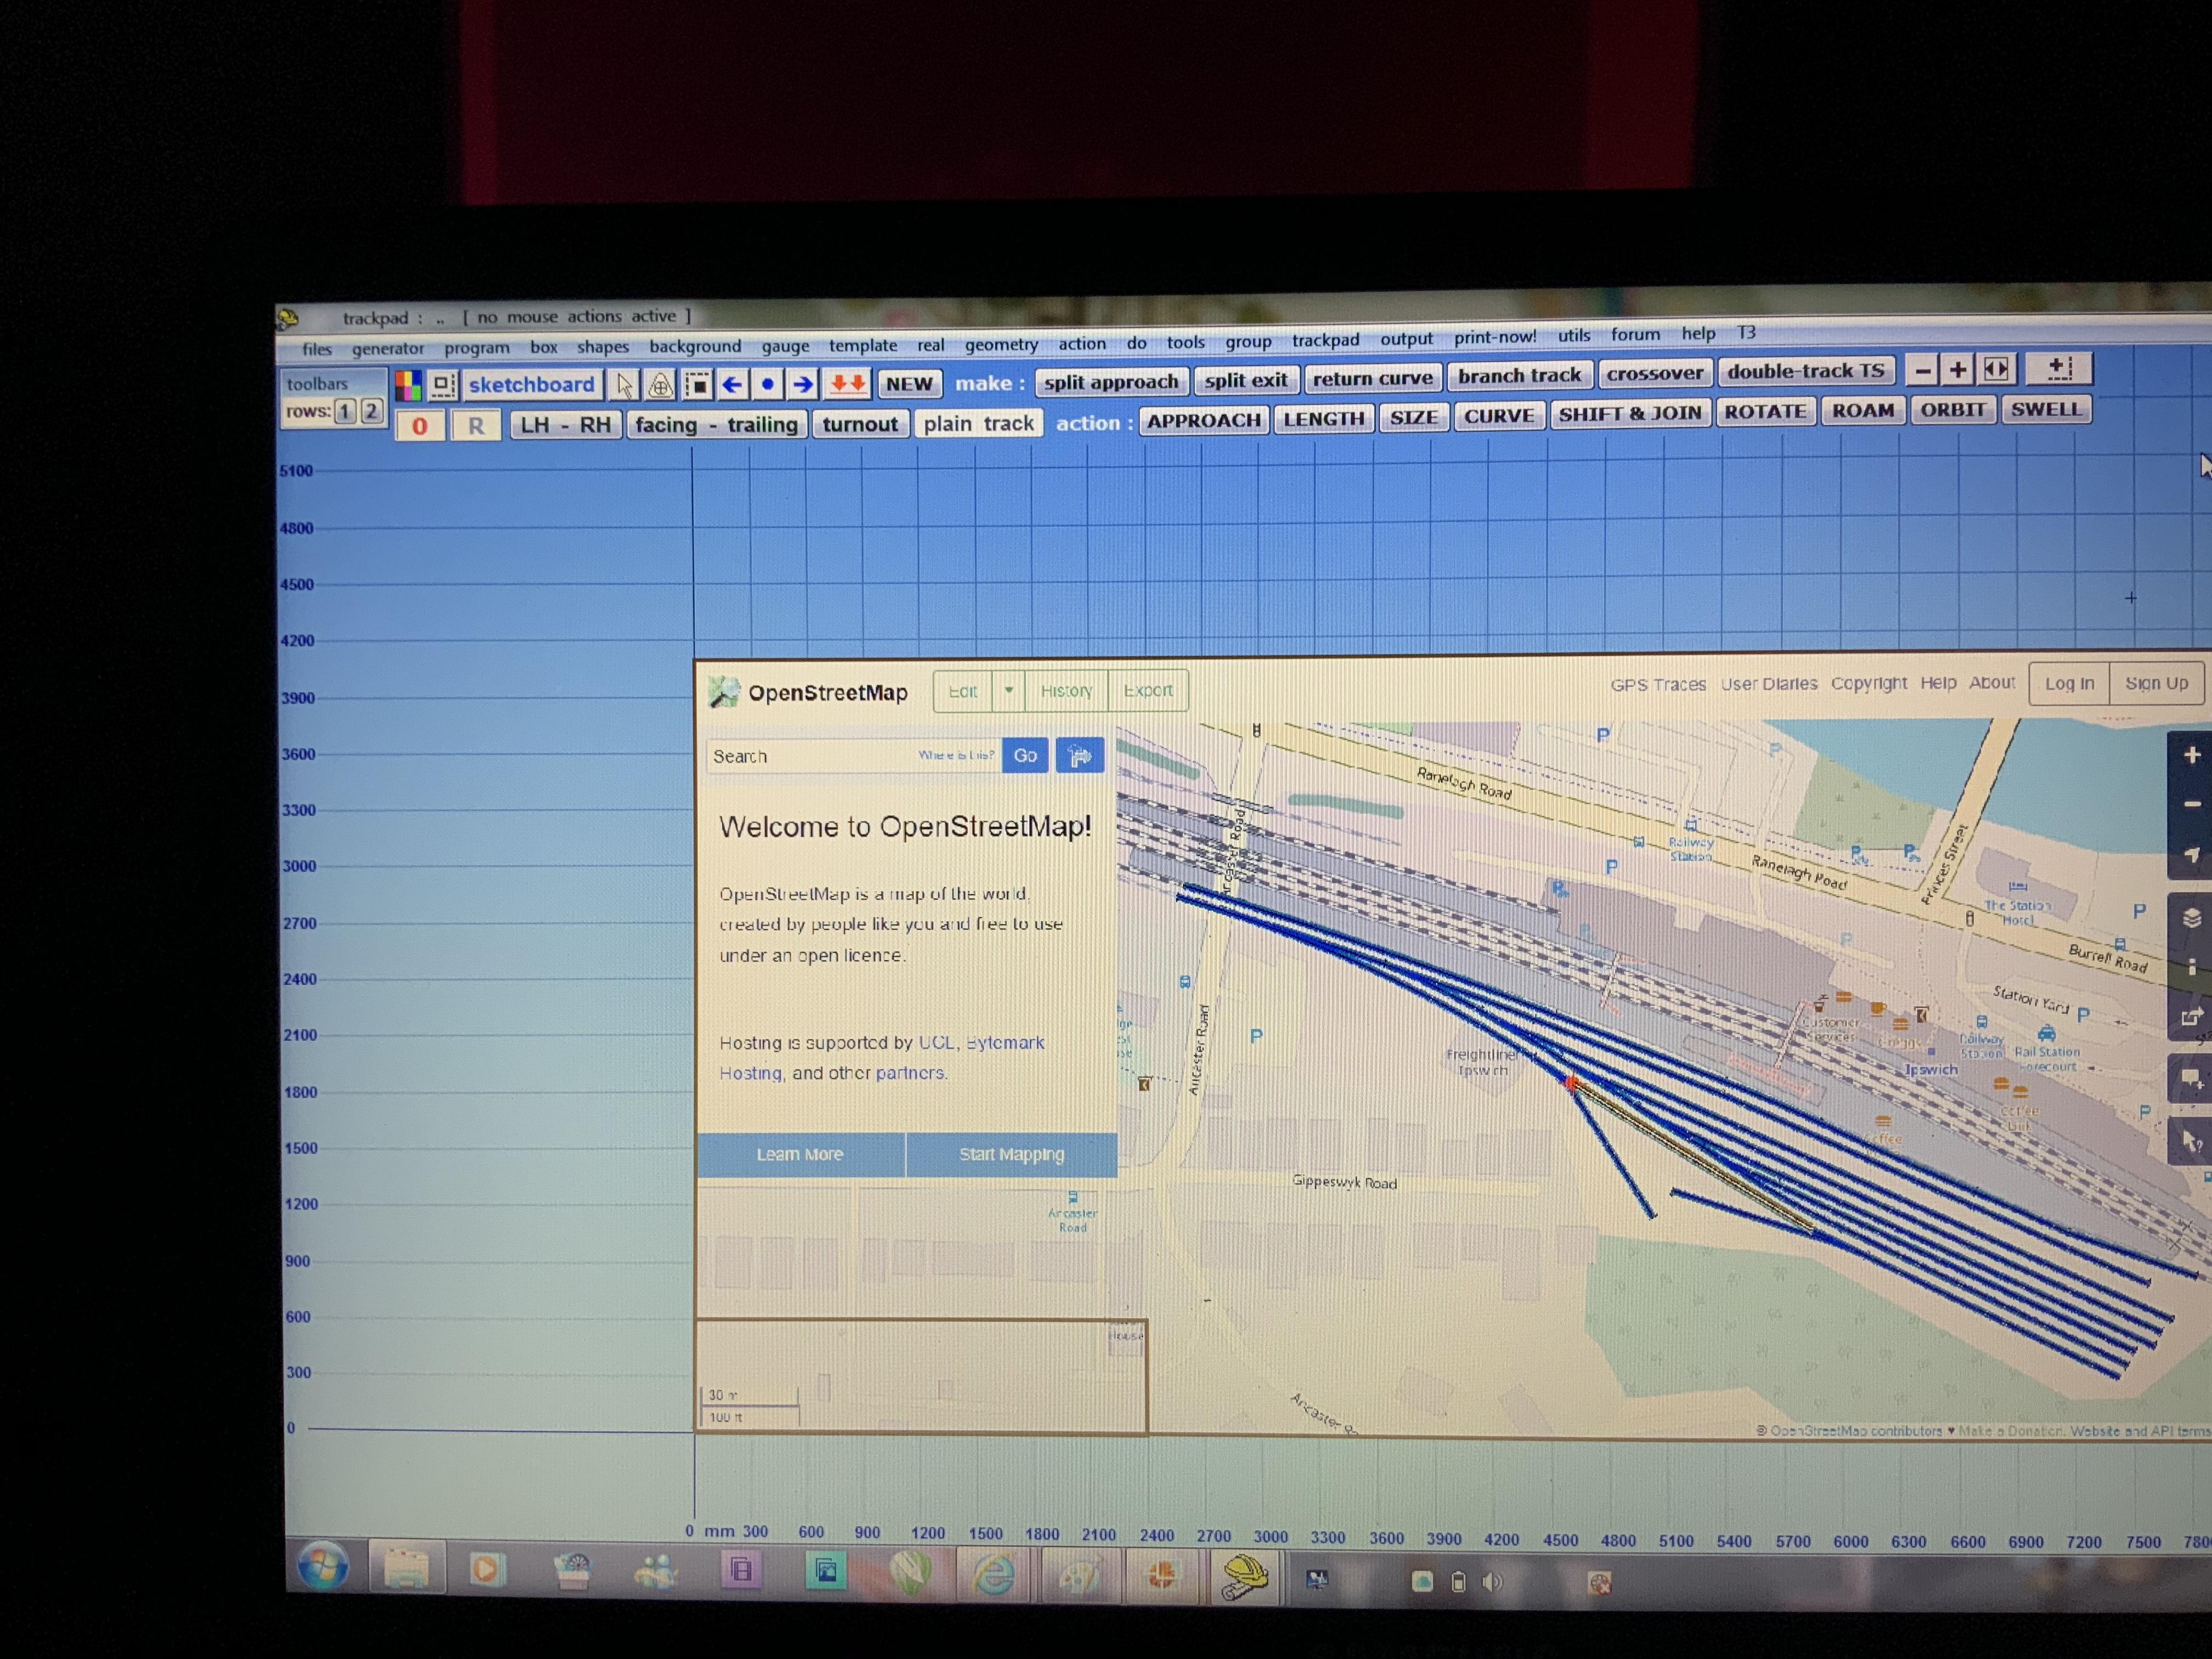Click the spiral/transition curve icon
Image resolution: width=2212 pixels, height=1659 pixels.
[x=660, y=385]
